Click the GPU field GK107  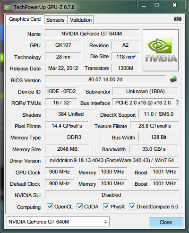click(63, 45)
